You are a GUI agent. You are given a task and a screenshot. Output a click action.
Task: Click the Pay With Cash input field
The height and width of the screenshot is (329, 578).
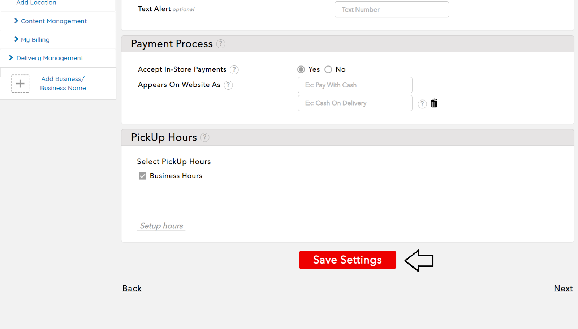pos(355,85)
